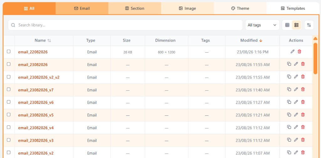Image resolution: width=321 pixels, height=158 pixels.
Task: Check the email_23082026_v5 row checkbox
Action: point(8,115)
